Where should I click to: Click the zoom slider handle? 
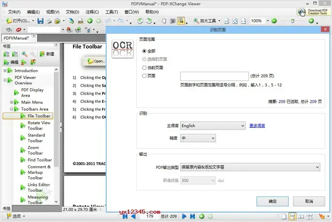293,21
